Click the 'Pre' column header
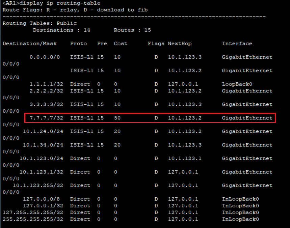 (102, 44)
